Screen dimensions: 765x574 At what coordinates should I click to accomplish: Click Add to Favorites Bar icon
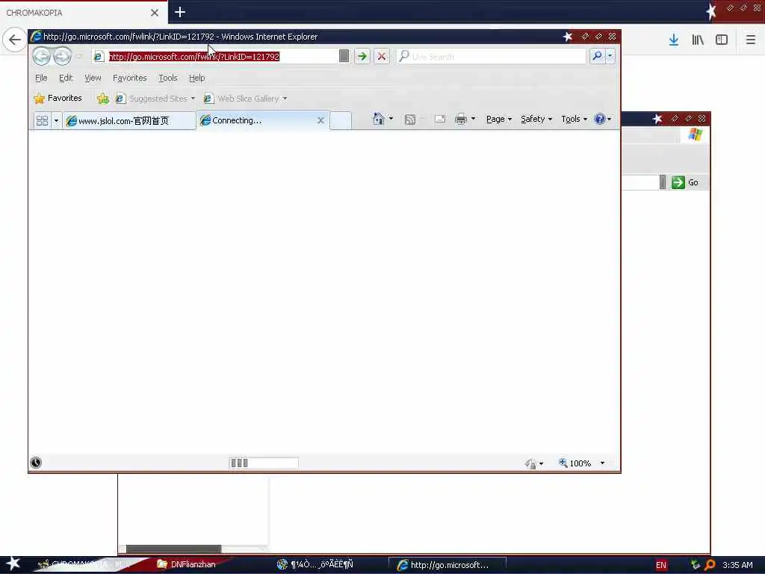[103, 99]
